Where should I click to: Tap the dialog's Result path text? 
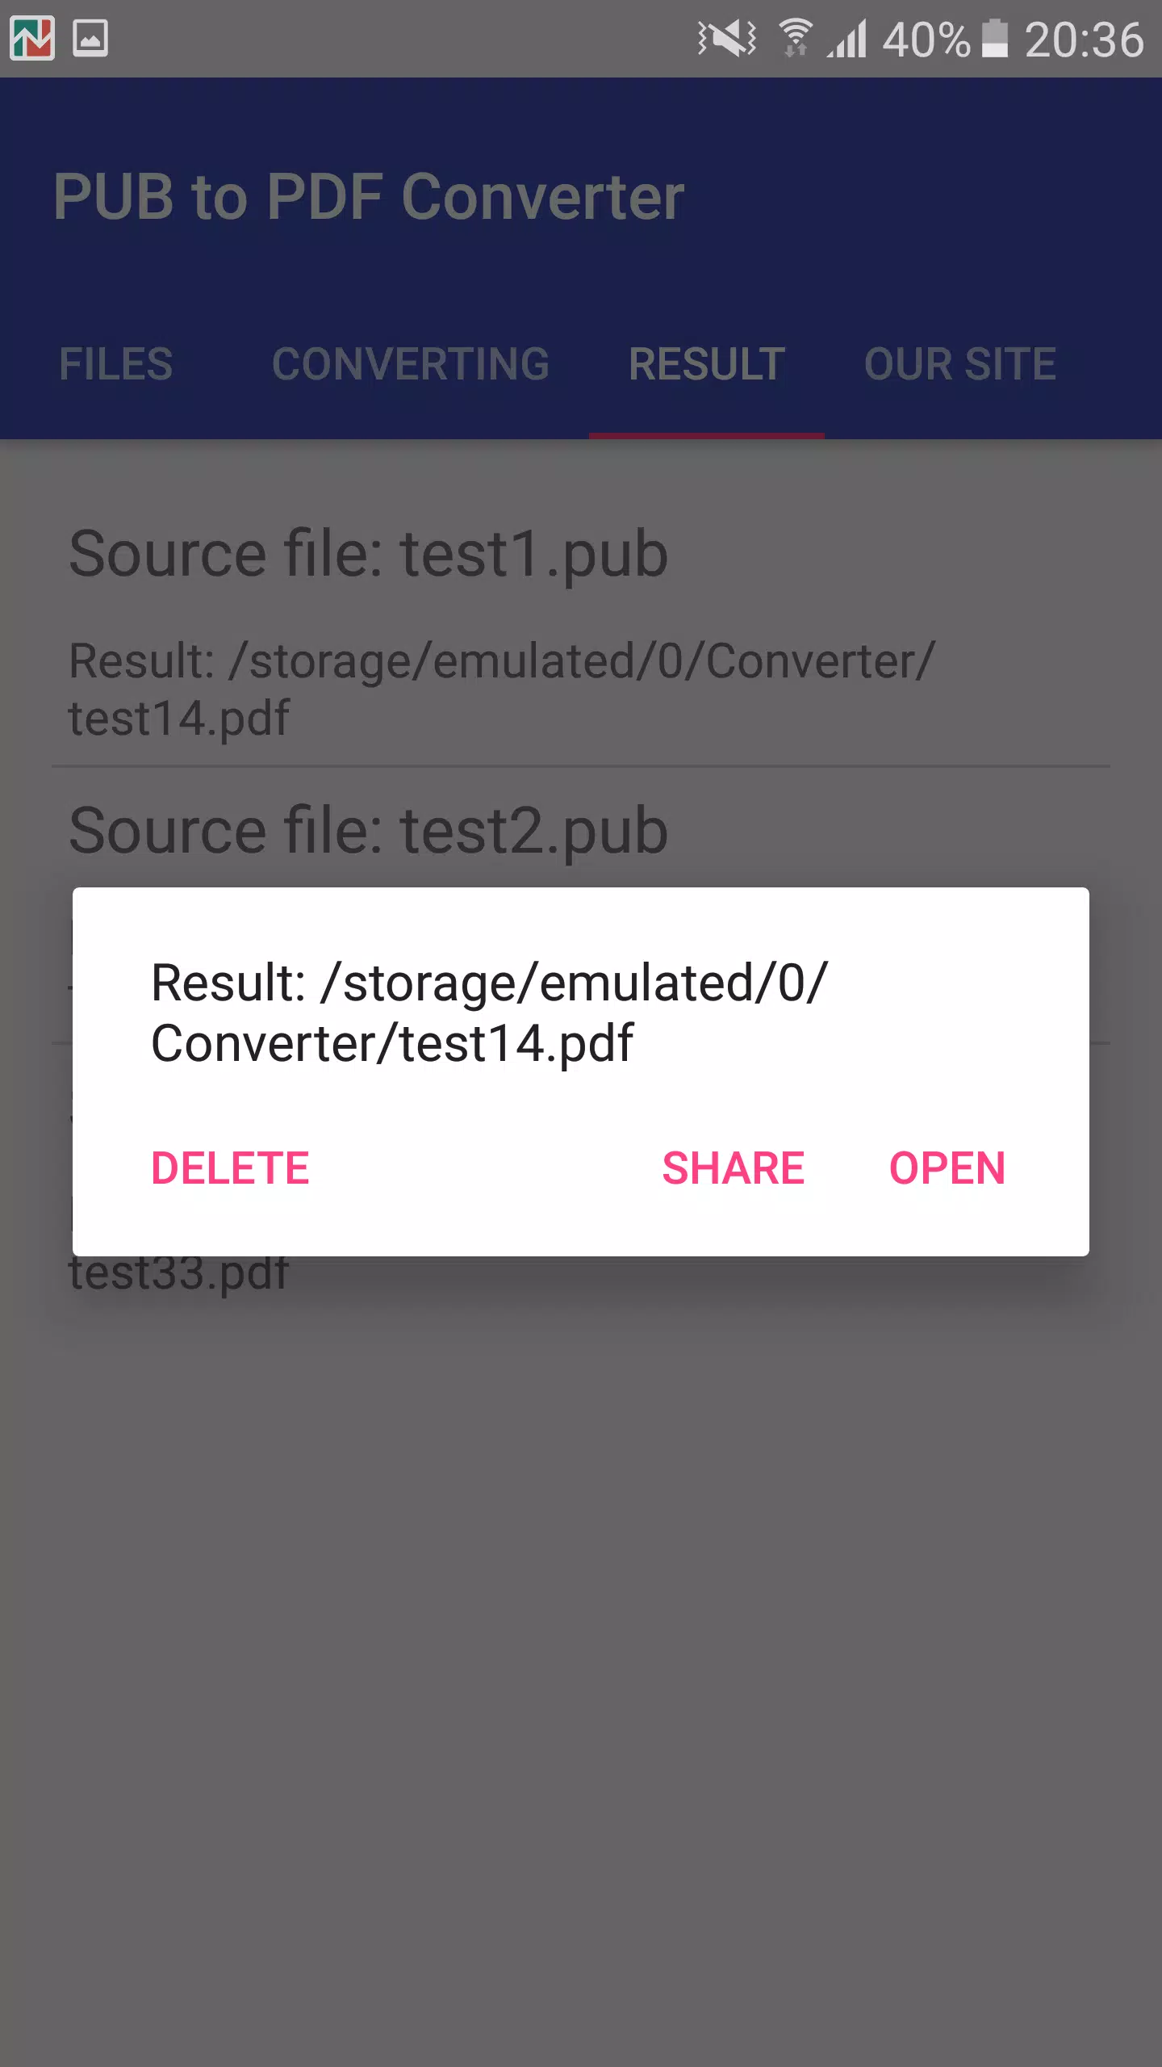point(489,1013)
